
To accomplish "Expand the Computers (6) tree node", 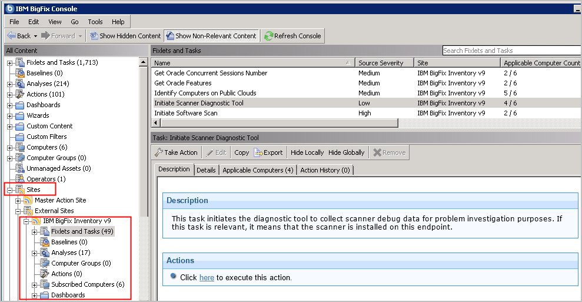I will (x=9, y=148).
